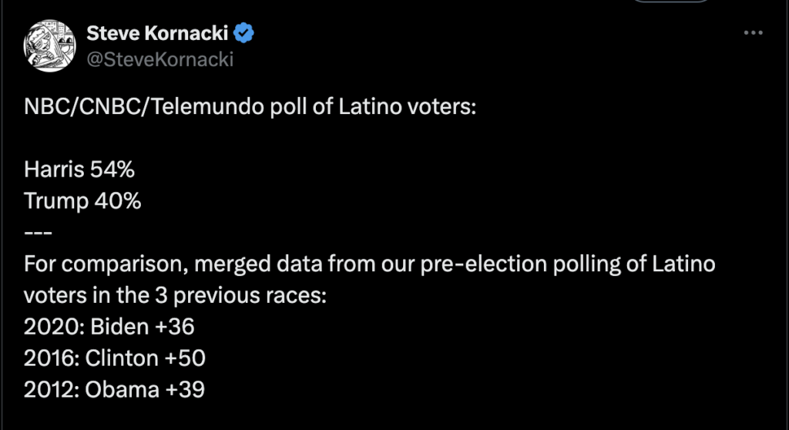789x430 pixels.
Task: Click the Steve Kornacki display name
Action: (159, 33)
